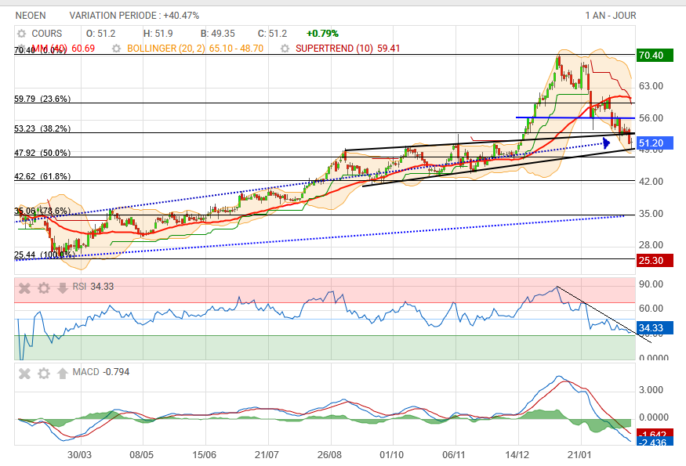Click the blue arrowhead marker on chart
The image size is (686, 466).
(x=606, y=143)
